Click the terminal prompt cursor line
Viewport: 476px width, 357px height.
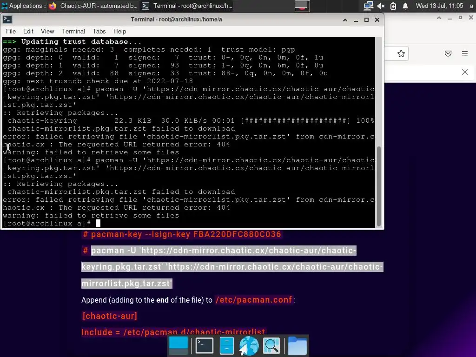[188, 224]
